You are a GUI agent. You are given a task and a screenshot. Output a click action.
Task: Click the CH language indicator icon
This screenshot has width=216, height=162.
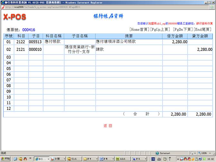pos(153,159)
